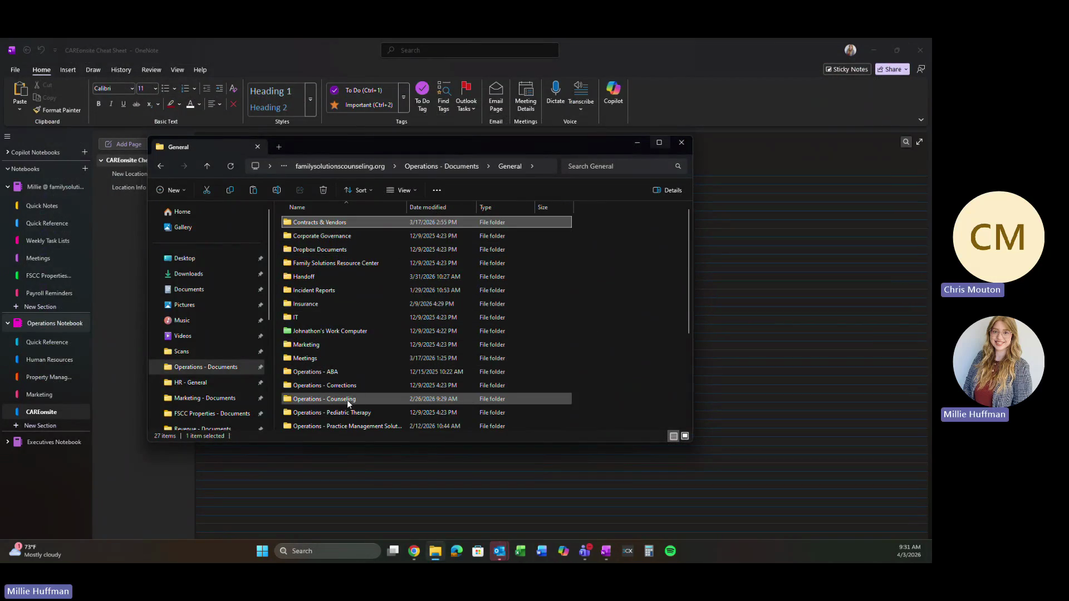Click the OneNote navigation hamburger icon

(7, 136)
